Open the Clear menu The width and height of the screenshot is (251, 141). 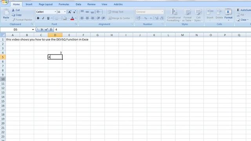(x=242, y=20)
